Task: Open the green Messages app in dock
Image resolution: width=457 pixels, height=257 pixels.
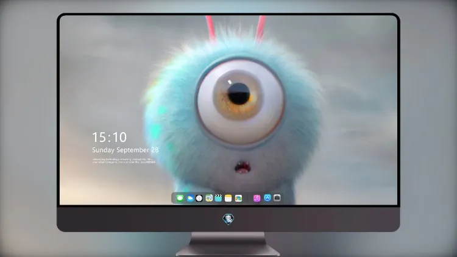Action: (180, 198)
